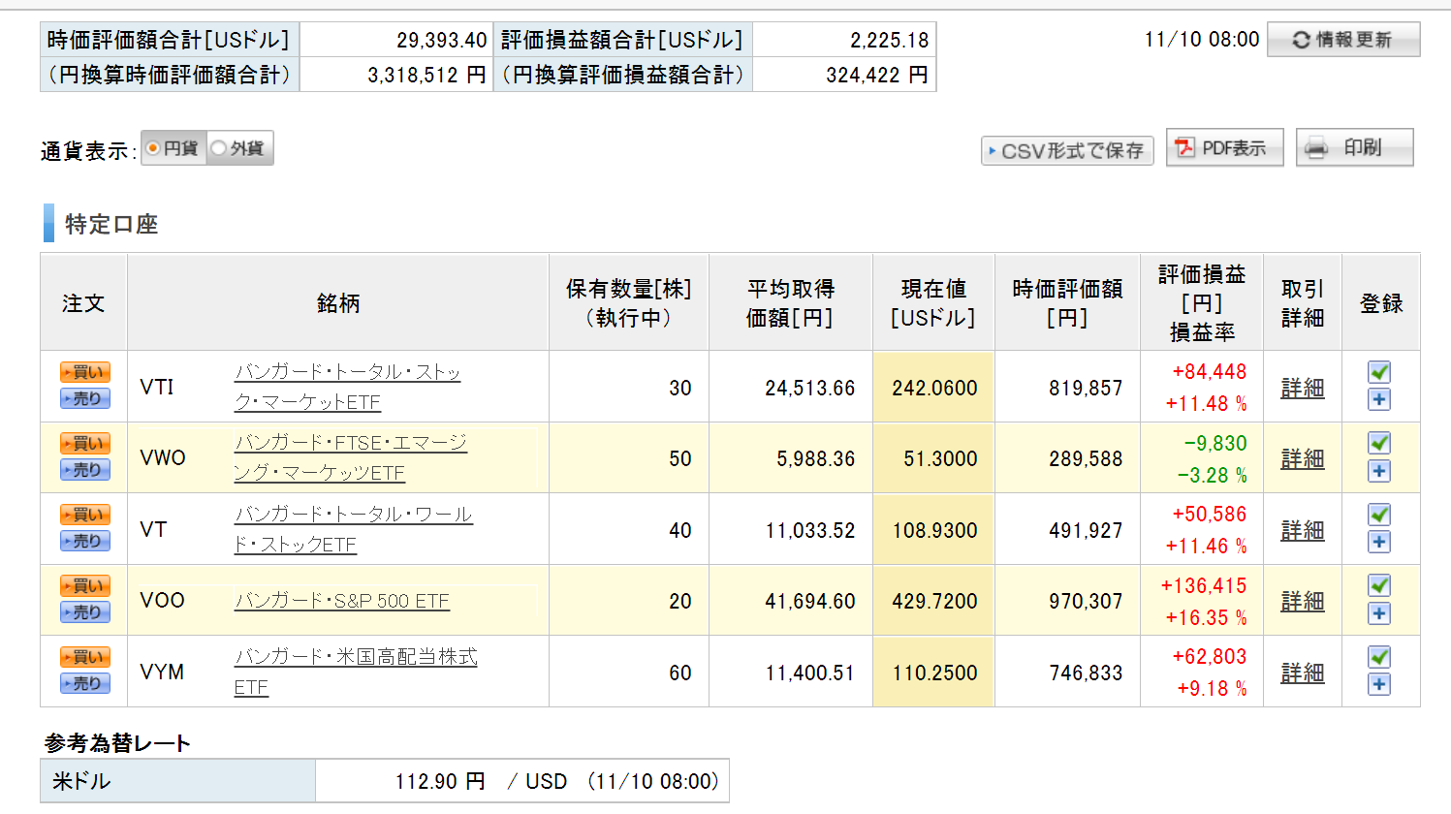Click the current price 242.0600 cell
The image size is (1451, 814).
click(x=934, y=388)
